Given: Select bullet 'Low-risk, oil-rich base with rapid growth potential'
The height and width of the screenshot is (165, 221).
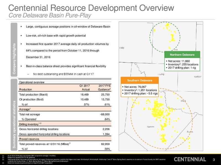Looking at the screenshot, I should [56, 36].
